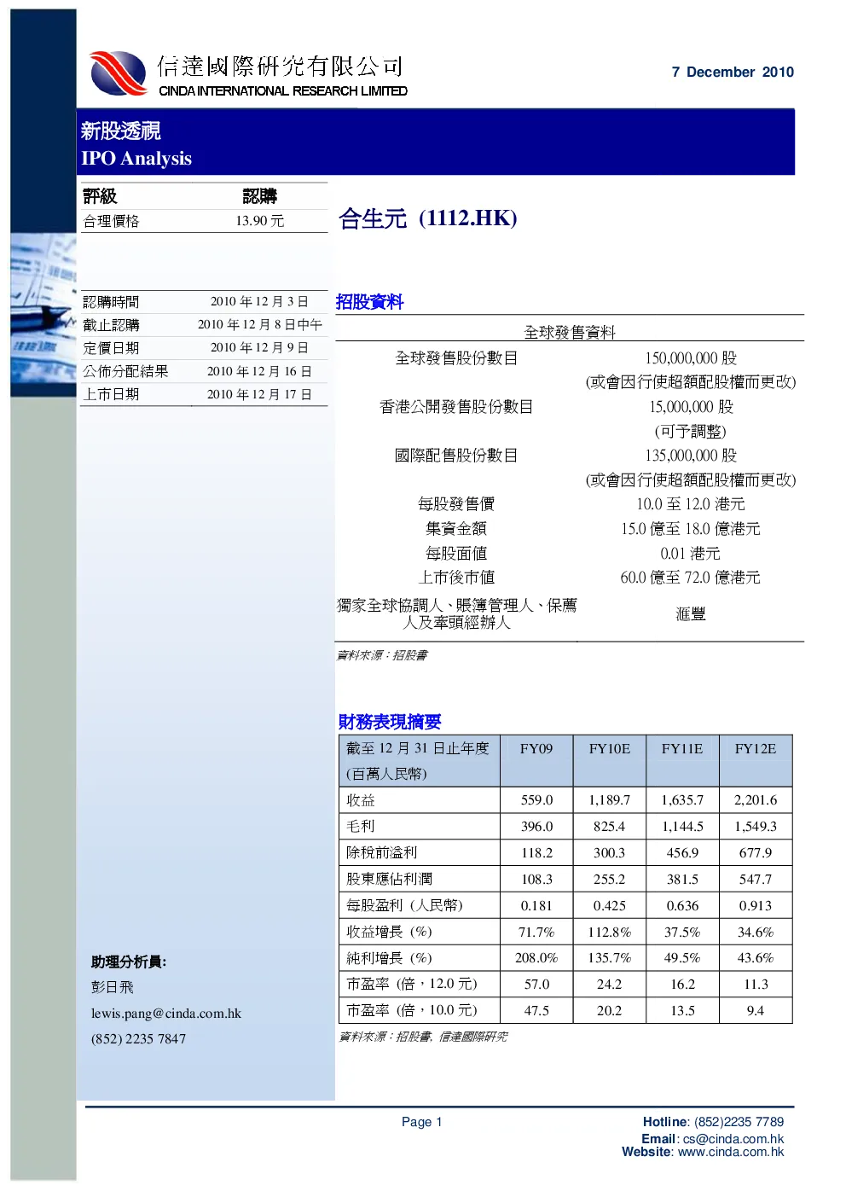Click the FY12E revenue cell 2,201.6

[x=756, y=800]
